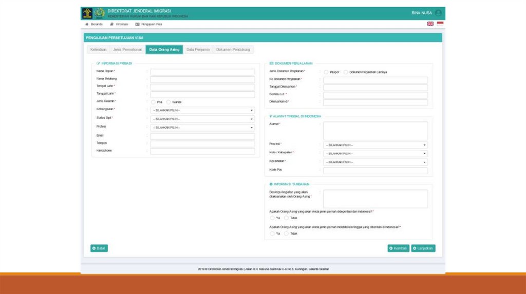
Task: Click the Kembali button
Action: coord(398,248)
